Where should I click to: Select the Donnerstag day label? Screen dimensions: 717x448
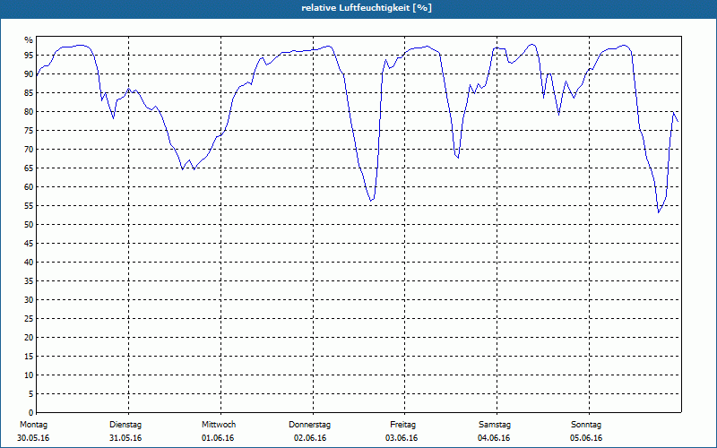click(x=309, y=425)
